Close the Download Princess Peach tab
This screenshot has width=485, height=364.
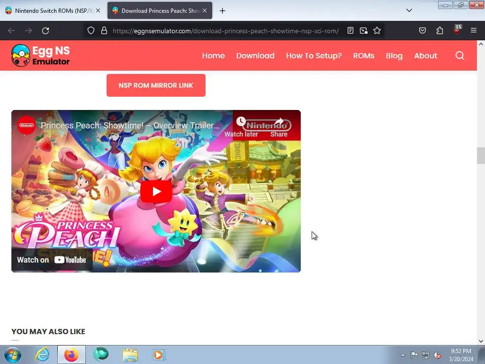[x=205, y=10]
